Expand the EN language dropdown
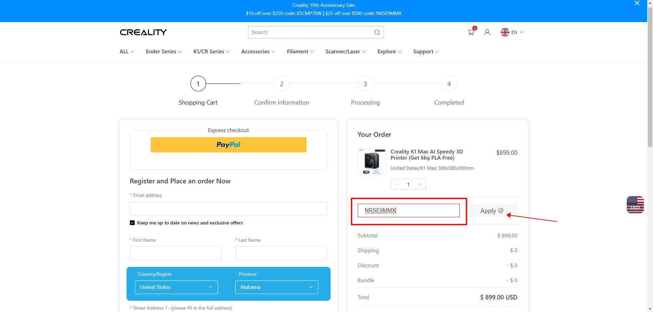Viewport: 653px width, 312px height. pos(518,32)
